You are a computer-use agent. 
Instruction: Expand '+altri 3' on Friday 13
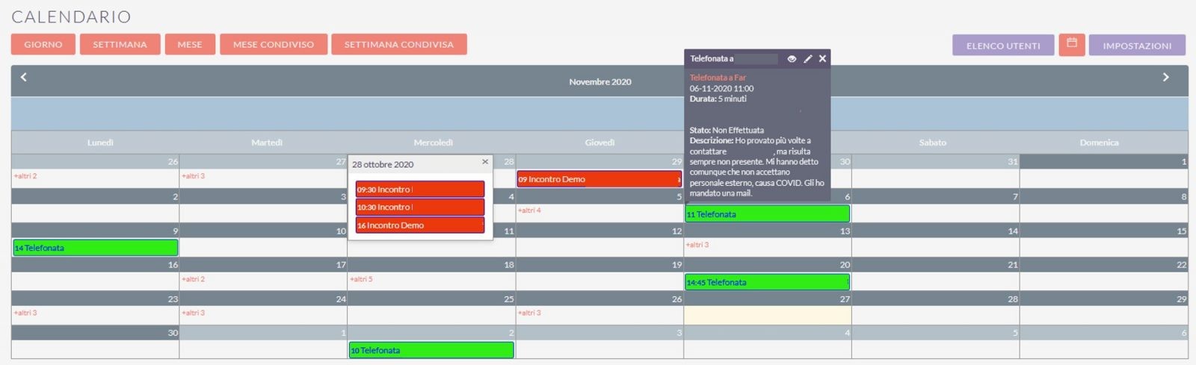(x=698, y=245)
